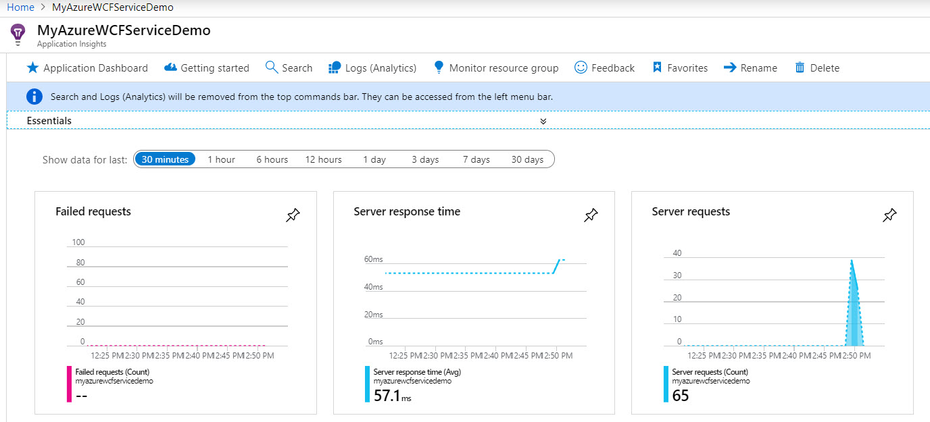The image size is (930, 422).
Task: Click the banner notice about Search and Logs
Action: pyautogui.click(x=301, y=97)
